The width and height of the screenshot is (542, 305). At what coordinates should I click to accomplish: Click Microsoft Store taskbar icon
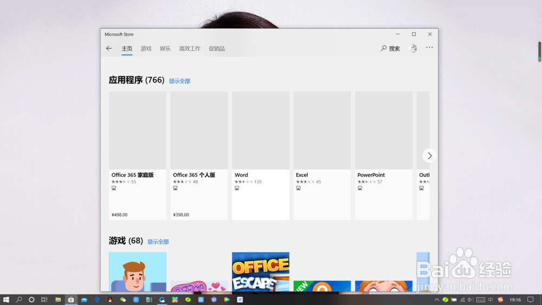coord(71,300)
